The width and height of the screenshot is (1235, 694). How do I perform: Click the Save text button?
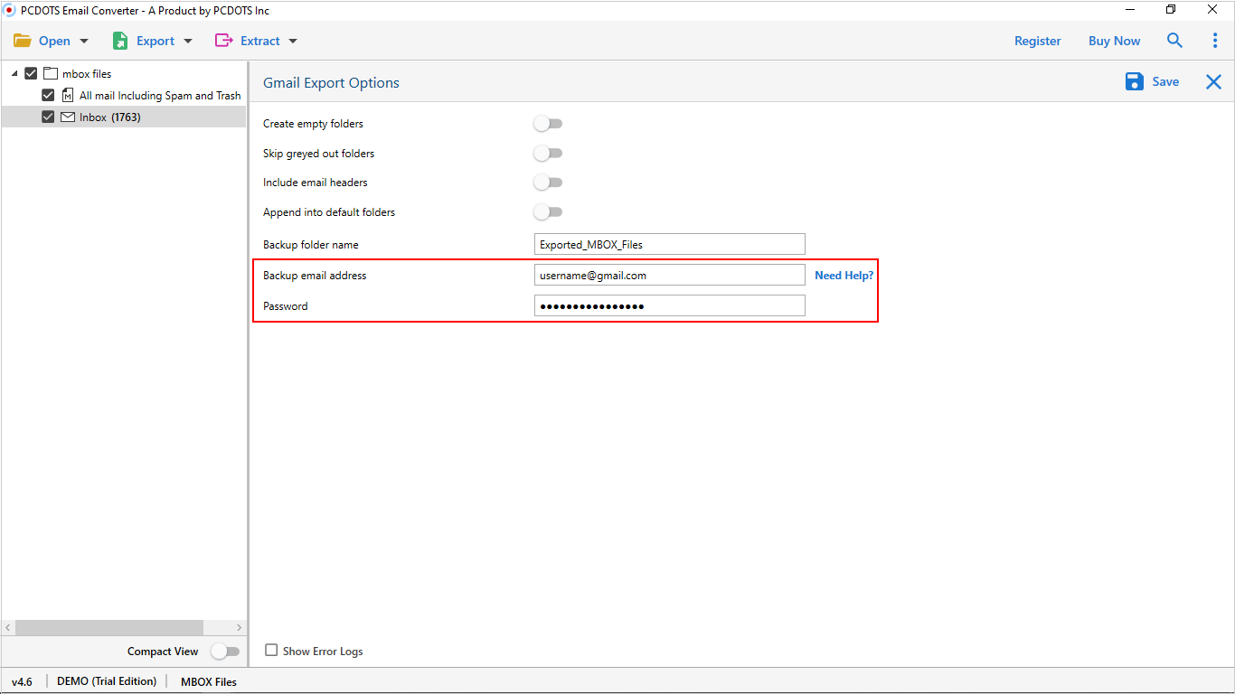coord(1165,81)
